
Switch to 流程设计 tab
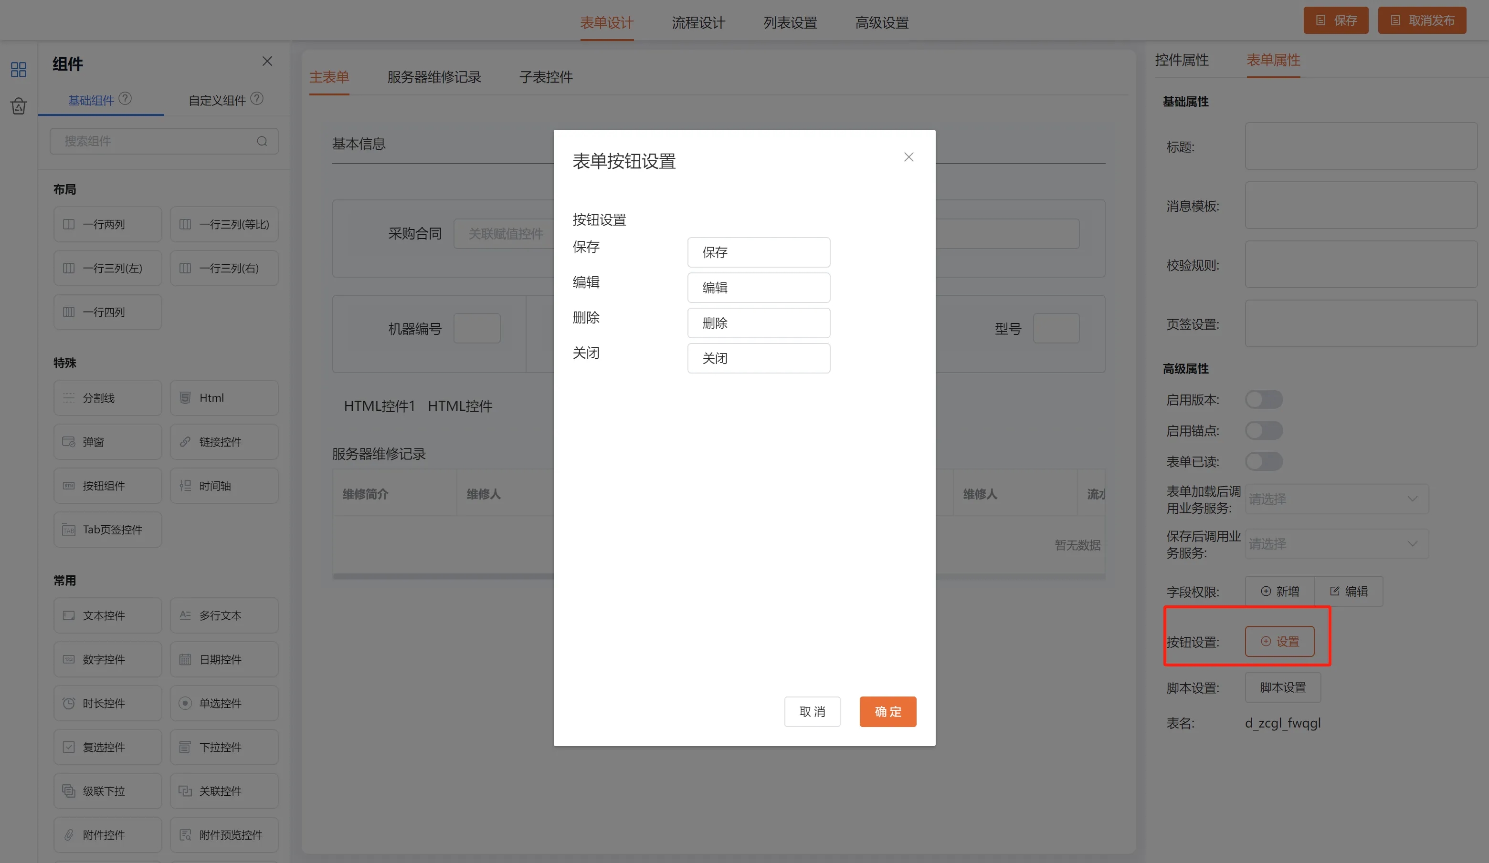tap(698, 22)
